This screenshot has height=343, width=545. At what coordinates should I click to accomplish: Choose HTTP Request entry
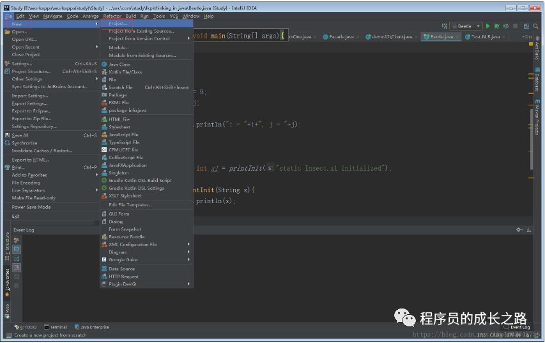146,277
